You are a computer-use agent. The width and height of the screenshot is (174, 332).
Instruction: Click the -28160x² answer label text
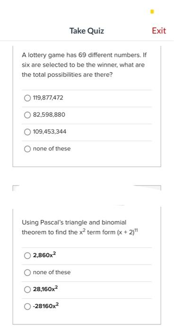coord(46,306)
